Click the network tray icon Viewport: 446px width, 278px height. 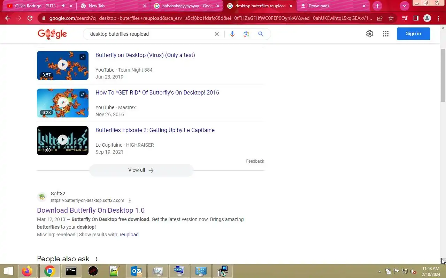coord(405,271)
